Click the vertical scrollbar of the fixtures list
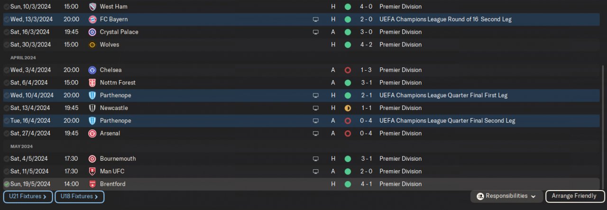The image size is (607, 210). (603, 123)
